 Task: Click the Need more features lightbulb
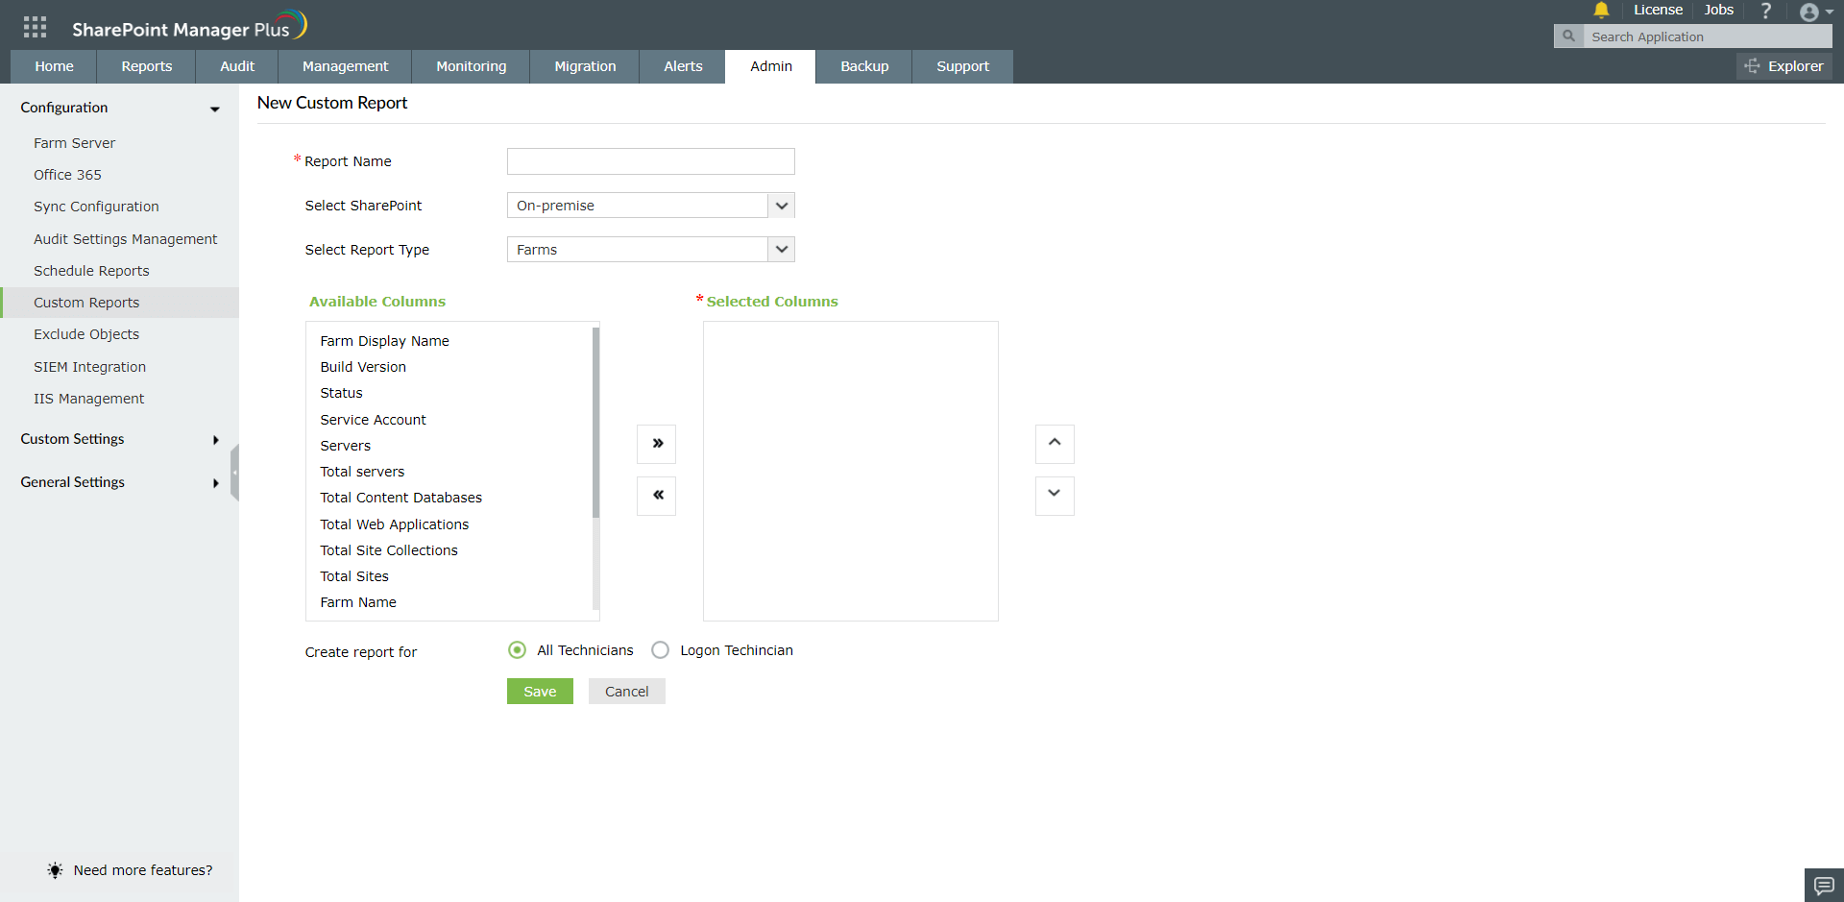(55, 870)
